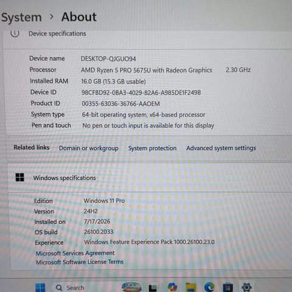Go back to System in the breadcrumb
The height and width of the screenshot is (292, 292).
coord(21,18)
